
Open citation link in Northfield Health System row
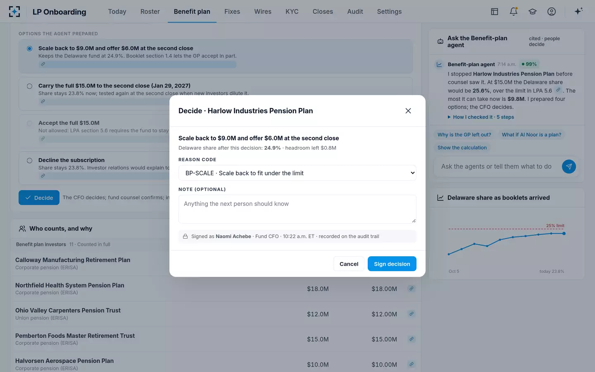(x=412, y=289)
